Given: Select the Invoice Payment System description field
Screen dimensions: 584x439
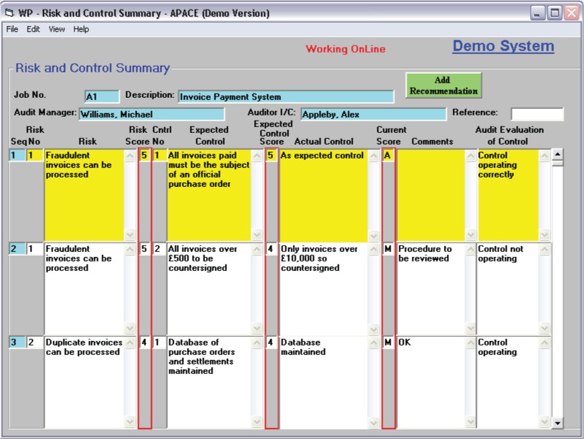Looking at the screenshot, I should pos(285,96).
